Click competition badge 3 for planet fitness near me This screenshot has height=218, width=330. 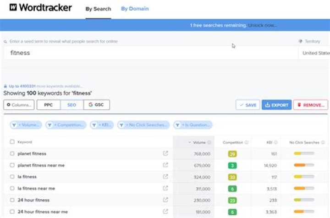[232, 166]
